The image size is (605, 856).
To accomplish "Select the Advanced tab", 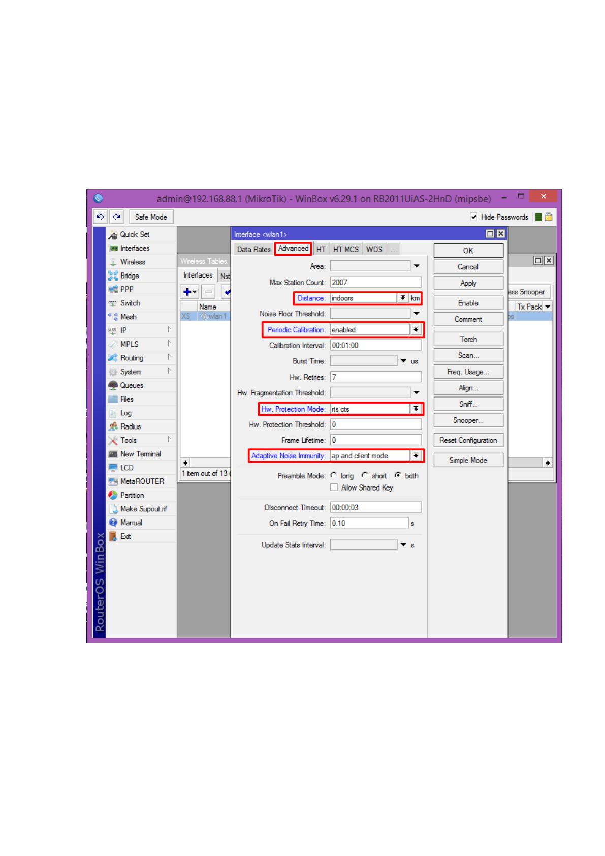I will [294, 249].
